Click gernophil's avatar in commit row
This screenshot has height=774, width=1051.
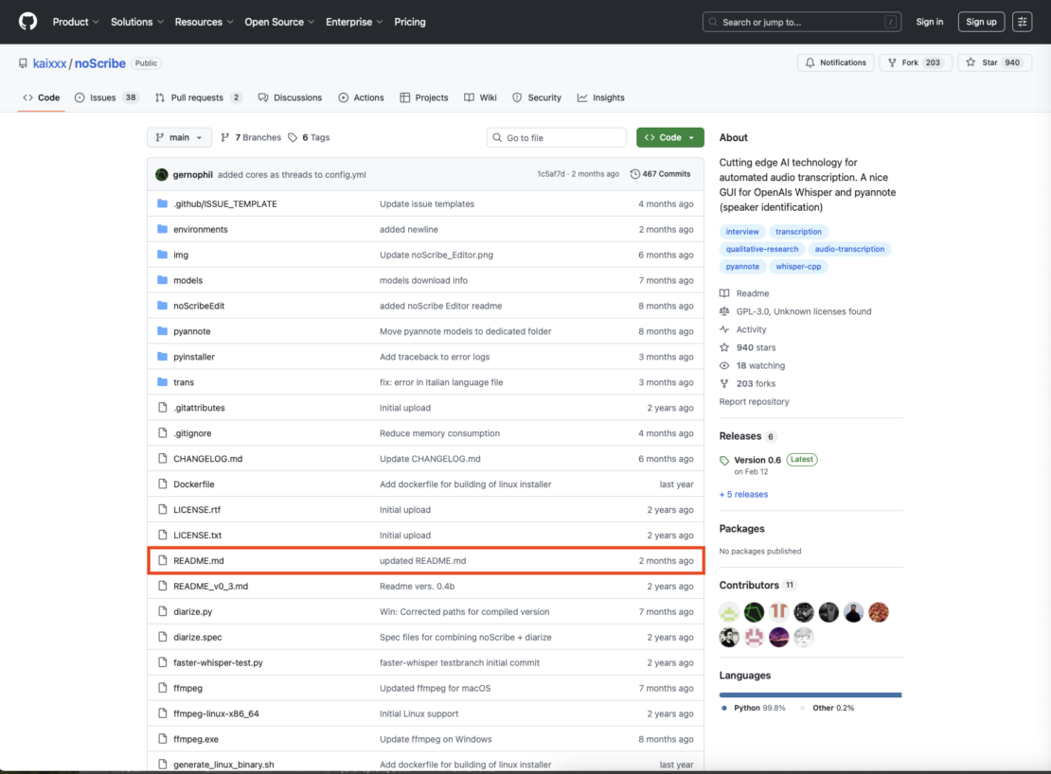tap(162, 175)
